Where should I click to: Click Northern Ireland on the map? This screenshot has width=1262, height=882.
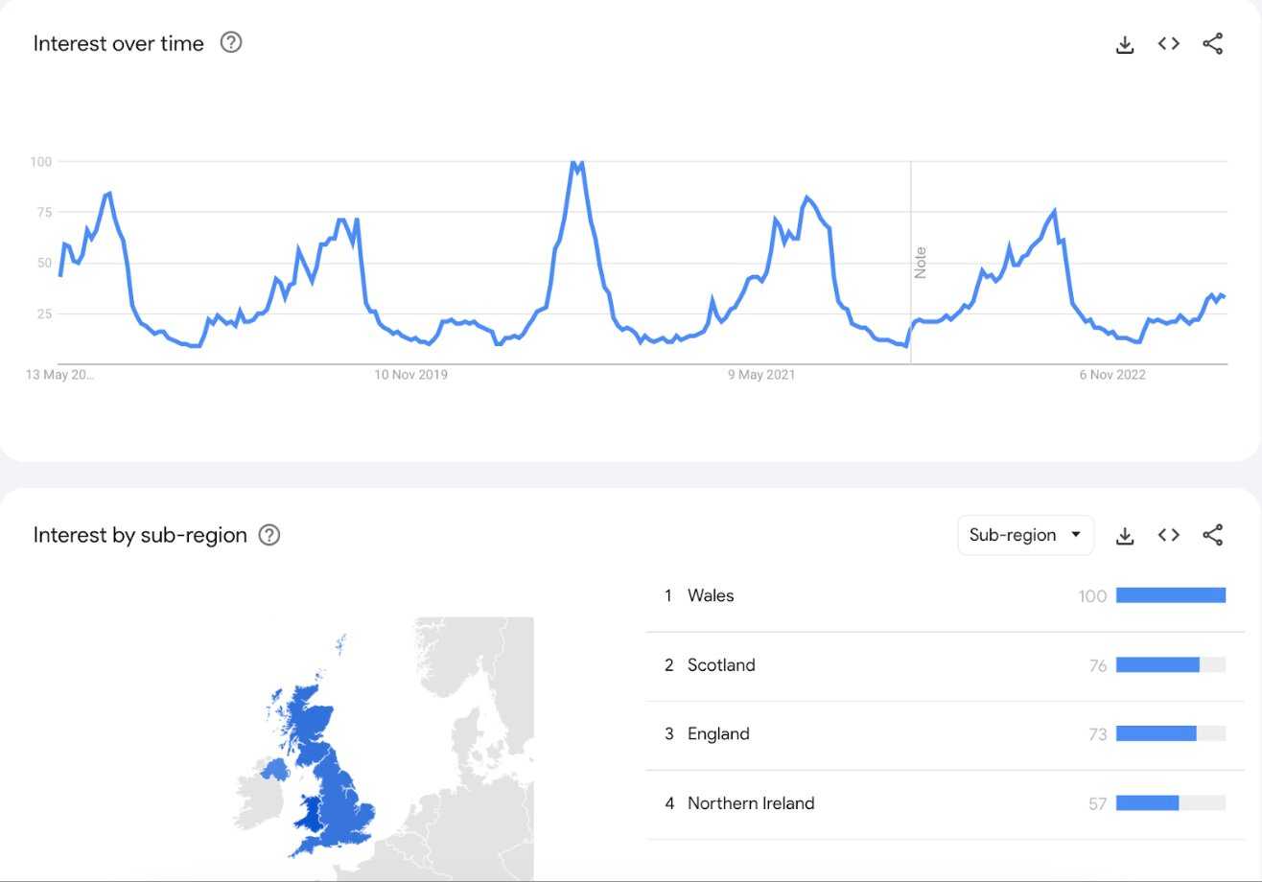274,769
